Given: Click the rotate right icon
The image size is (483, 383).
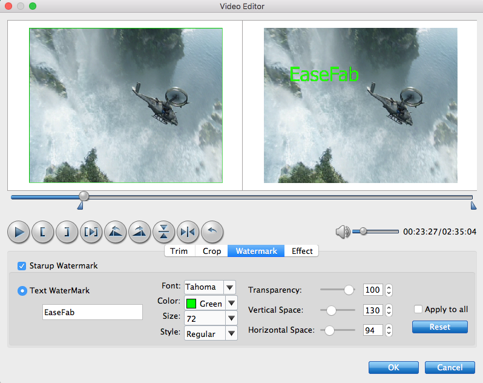Looking at the screenshot, I should [140, 231].
